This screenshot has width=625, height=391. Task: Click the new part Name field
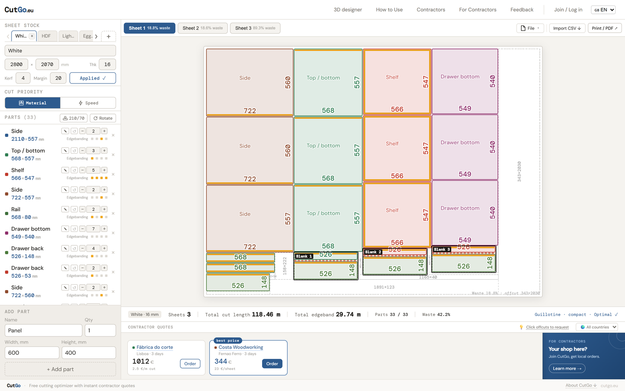[43, 330]
